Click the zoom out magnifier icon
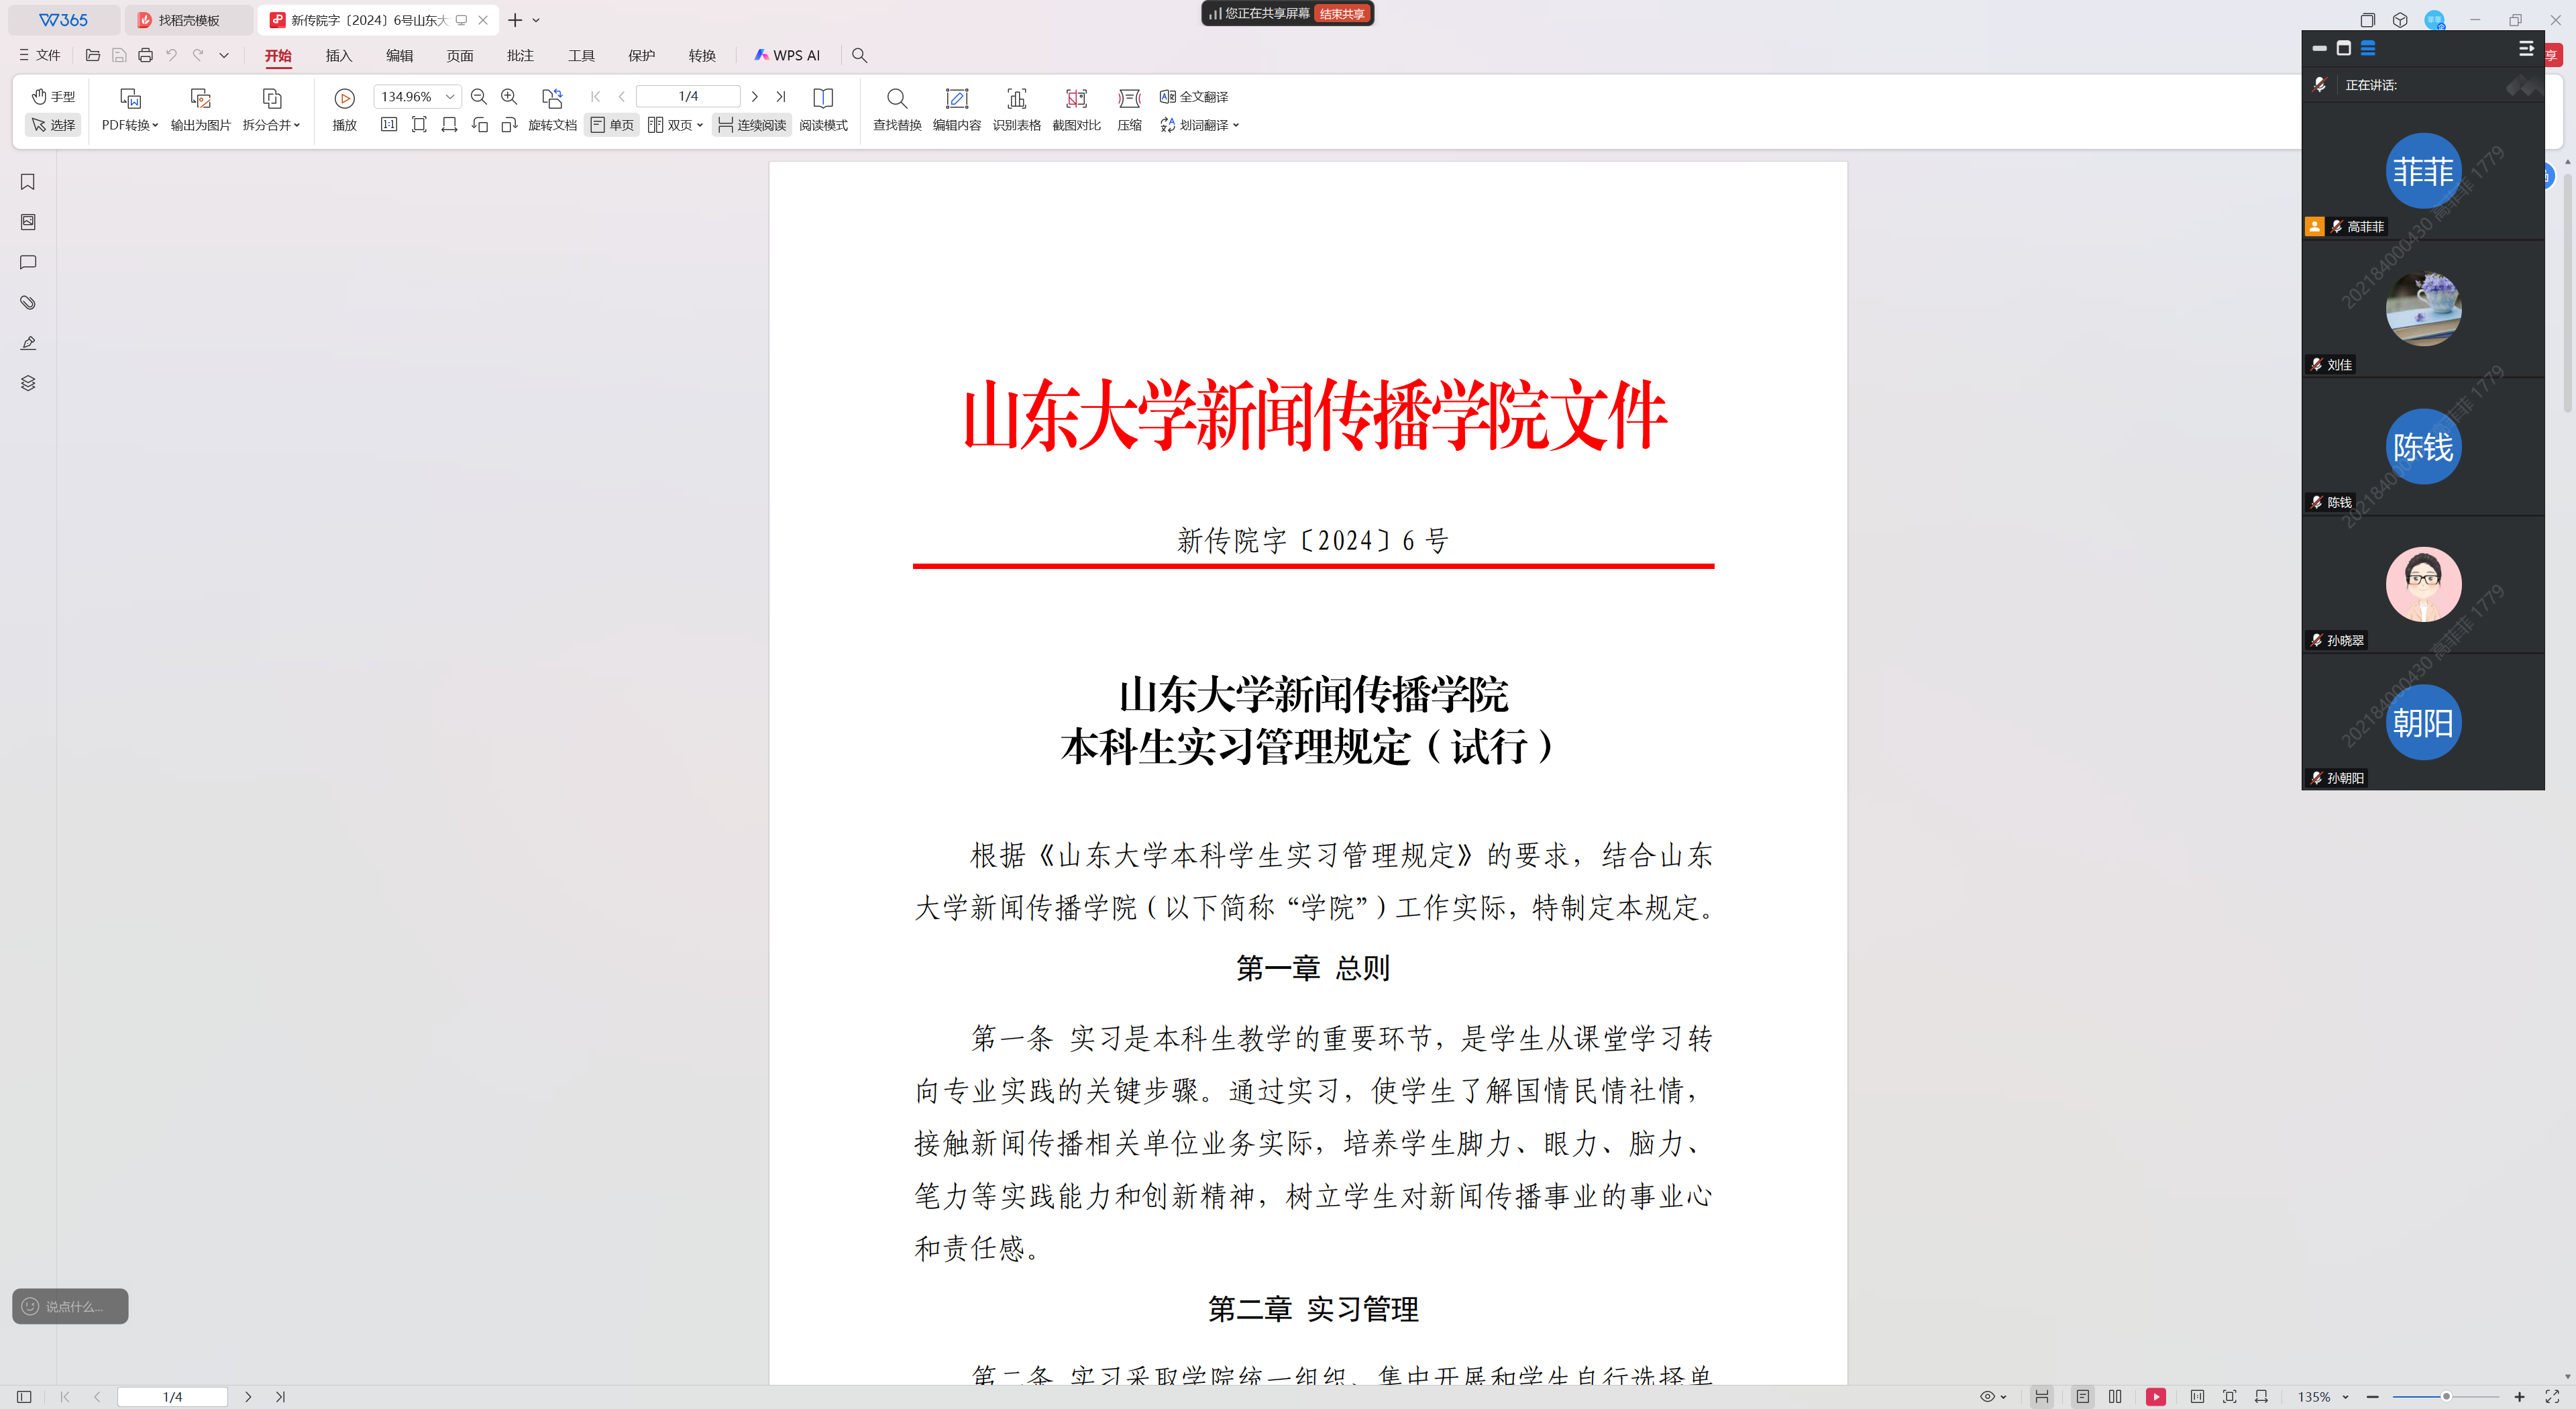The height and width of the screenshot is (1409, 2576). (x=478, y=97)
